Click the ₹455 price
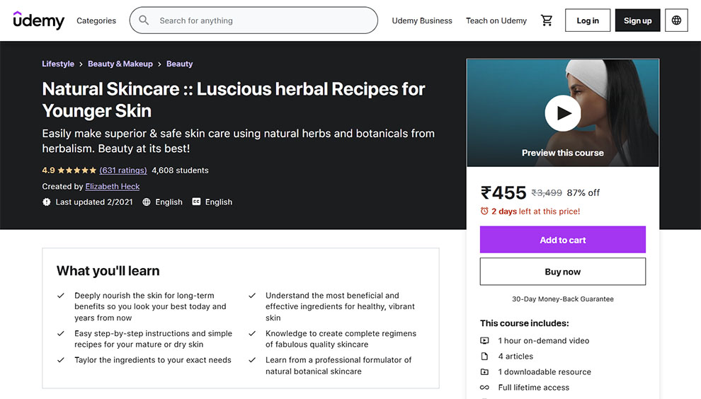 coord(503,193)
